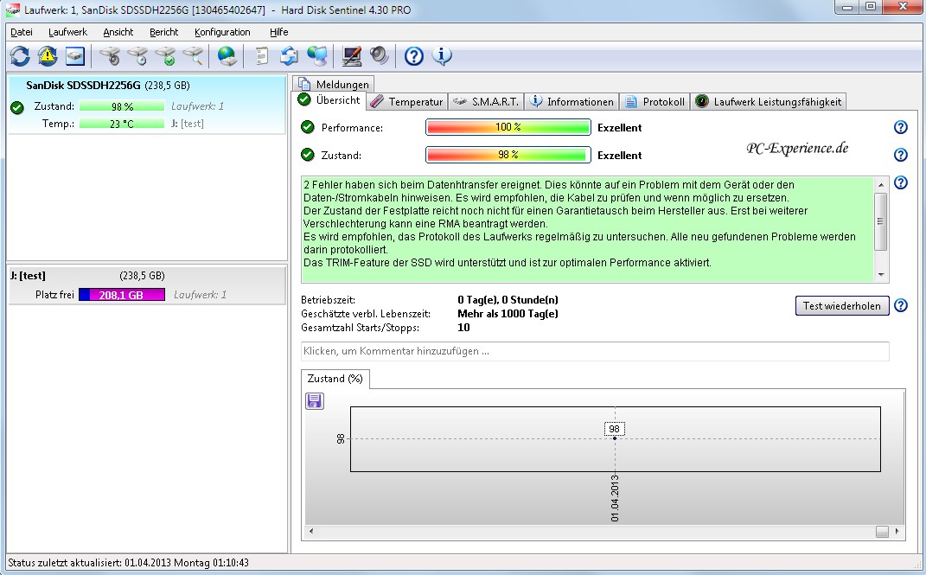Click the chart scroll right arrow
The width and height of the screenshot is (926, 575).
click(x=897, y=531)
